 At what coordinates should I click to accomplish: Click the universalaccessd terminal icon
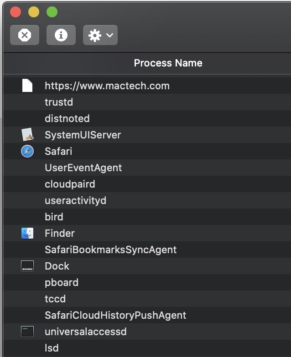tap(27, 331)
